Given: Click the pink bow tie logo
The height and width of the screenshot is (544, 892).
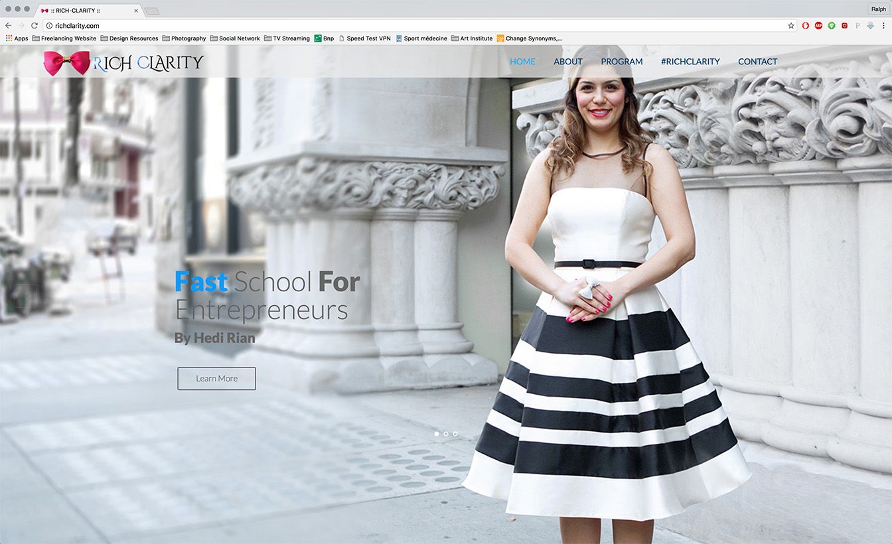Looking at the screenshot, I should (66, 63).
